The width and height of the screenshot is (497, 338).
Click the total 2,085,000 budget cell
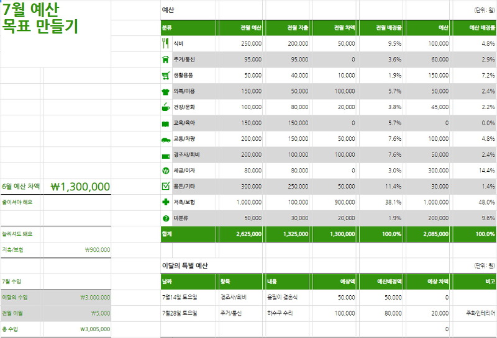click(x=427, y=234)
